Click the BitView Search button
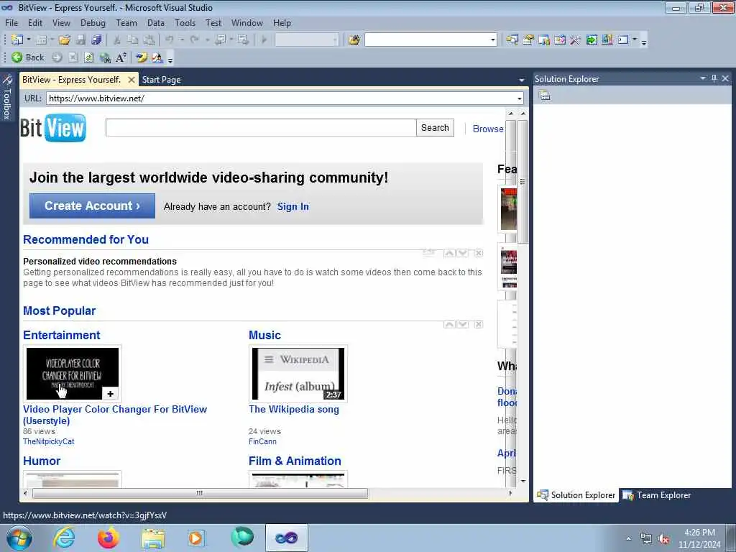Screen dimensions: 736x552 435,128
